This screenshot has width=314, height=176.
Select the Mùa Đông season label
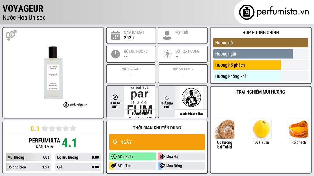click(x=174, y=166)
